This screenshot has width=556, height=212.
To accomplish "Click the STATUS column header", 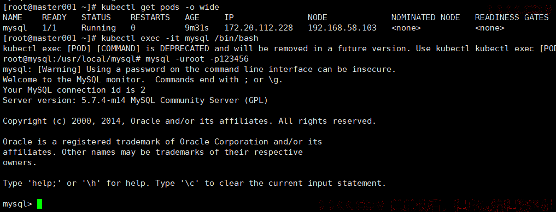I will pyautogui.click(x=96, y=17).
